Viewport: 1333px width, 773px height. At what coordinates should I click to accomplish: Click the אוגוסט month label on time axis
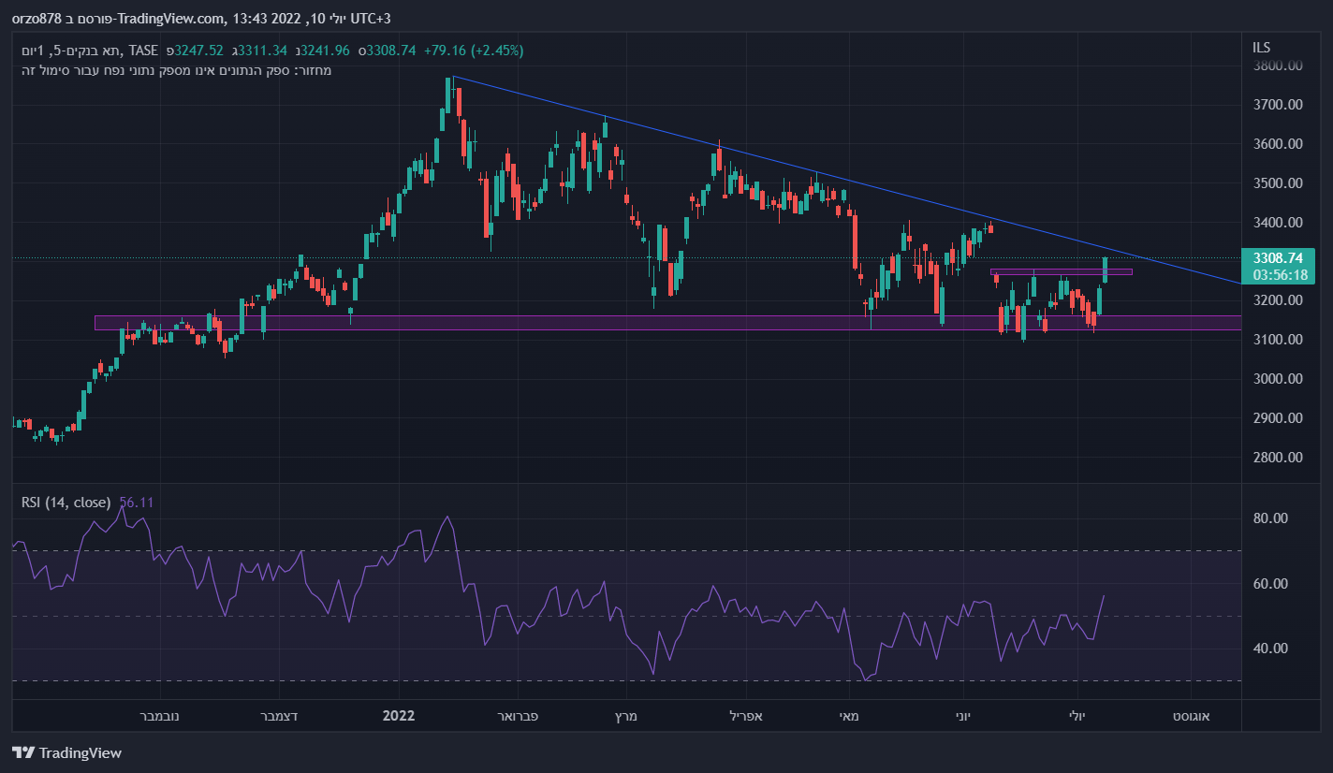click(x=1191, y=716)
